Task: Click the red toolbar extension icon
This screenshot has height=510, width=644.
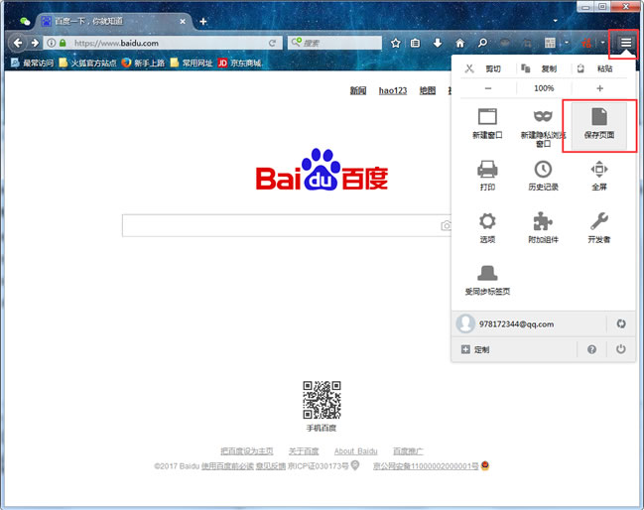Action: pos(586,43)
